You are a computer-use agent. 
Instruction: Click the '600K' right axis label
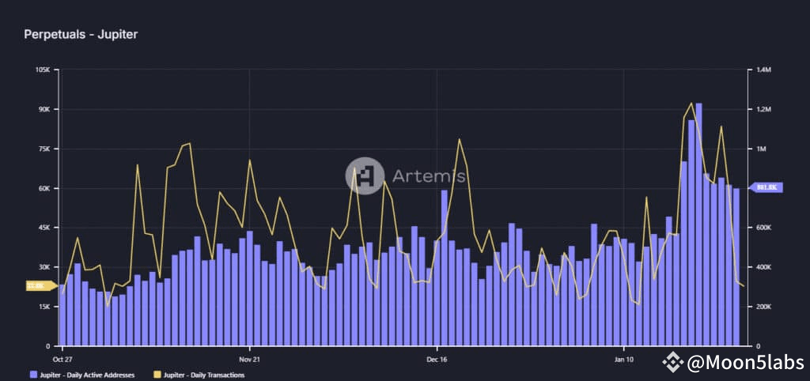765,228
